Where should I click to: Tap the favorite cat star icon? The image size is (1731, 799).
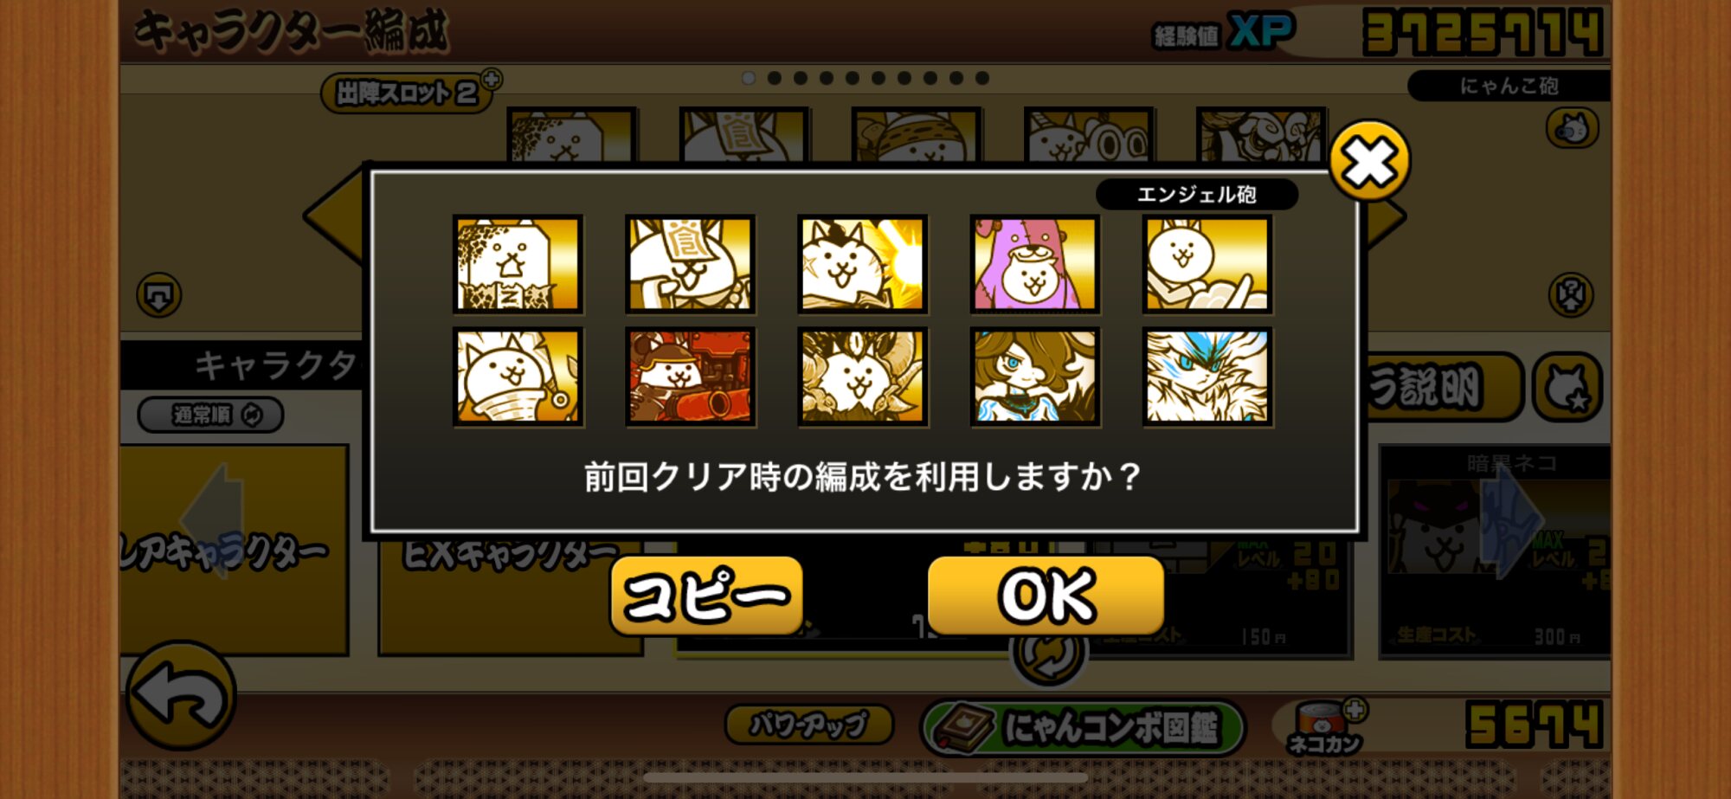coord(1567,387)
